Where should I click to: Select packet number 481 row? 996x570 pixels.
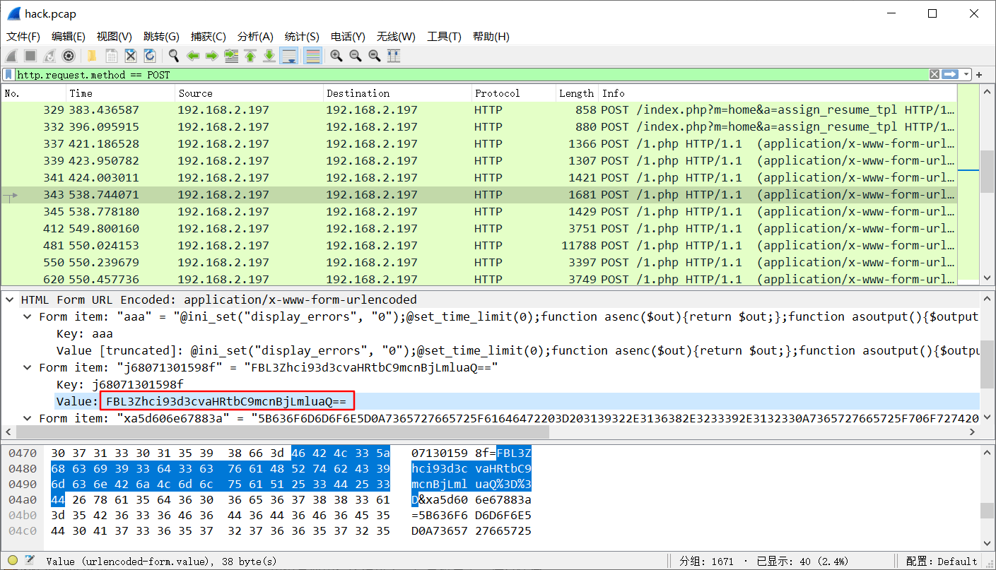(x=479, y=246)
